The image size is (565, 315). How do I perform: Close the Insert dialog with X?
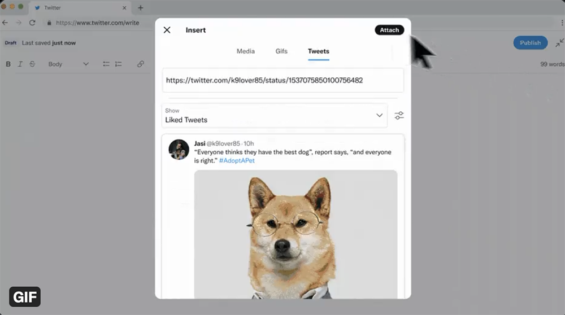pos(167,30)
